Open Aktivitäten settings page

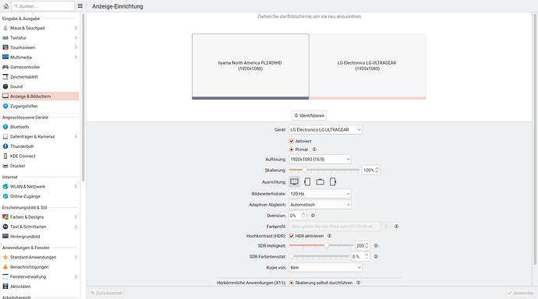(40, 287)
